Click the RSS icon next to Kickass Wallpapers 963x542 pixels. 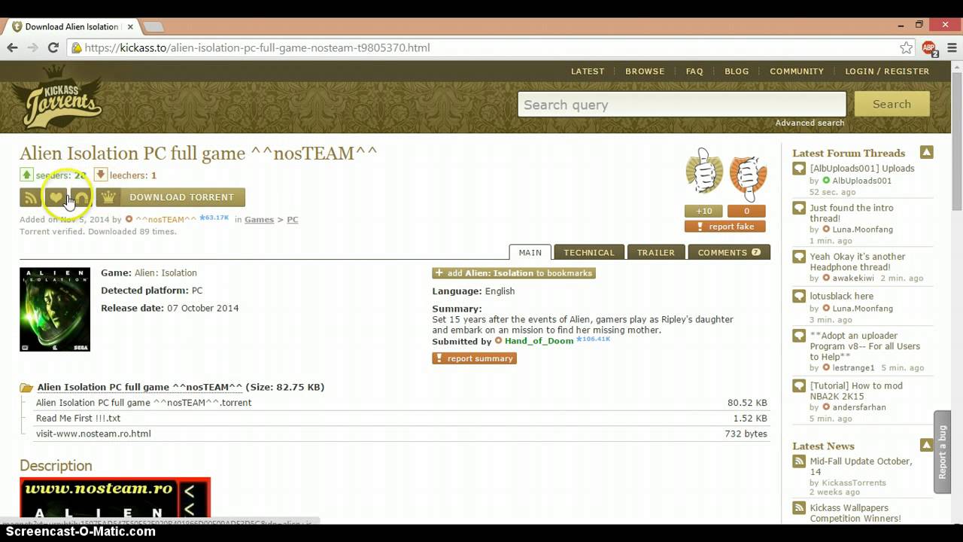[x=799, y=509]
